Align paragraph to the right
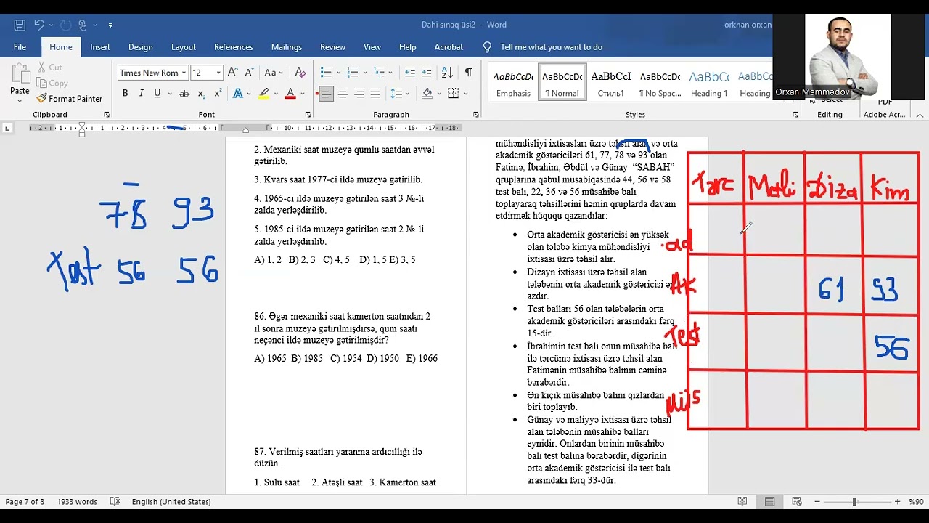This screenshot has height=523, width=929. click(359, 93)
